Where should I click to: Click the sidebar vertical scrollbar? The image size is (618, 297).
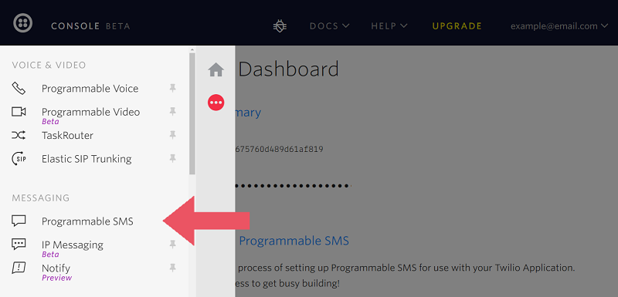coord(192,114)
